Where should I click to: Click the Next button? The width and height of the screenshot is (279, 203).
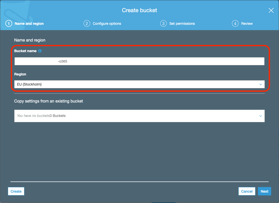[x=264, y=191]
